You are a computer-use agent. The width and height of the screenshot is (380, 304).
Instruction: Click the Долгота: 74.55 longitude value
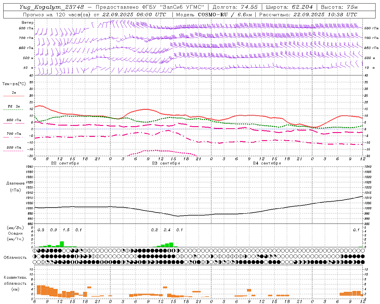pyautogui.click(x=235, y=7)
